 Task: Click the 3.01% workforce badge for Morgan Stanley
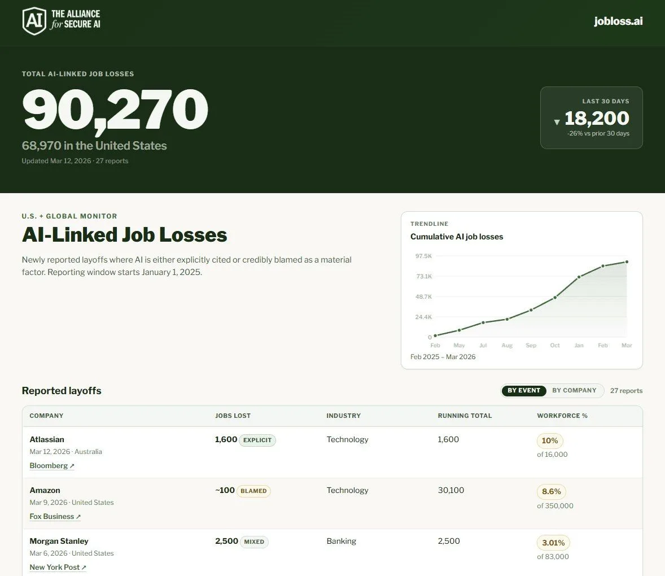(x=553, y=543)
